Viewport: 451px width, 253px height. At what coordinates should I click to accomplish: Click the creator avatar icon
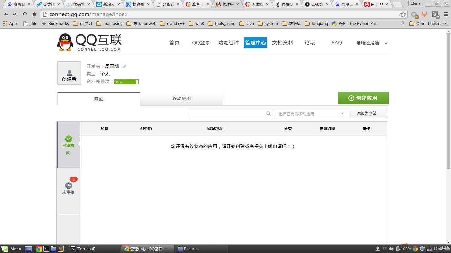pyautogui.click(x=69, y=73)
